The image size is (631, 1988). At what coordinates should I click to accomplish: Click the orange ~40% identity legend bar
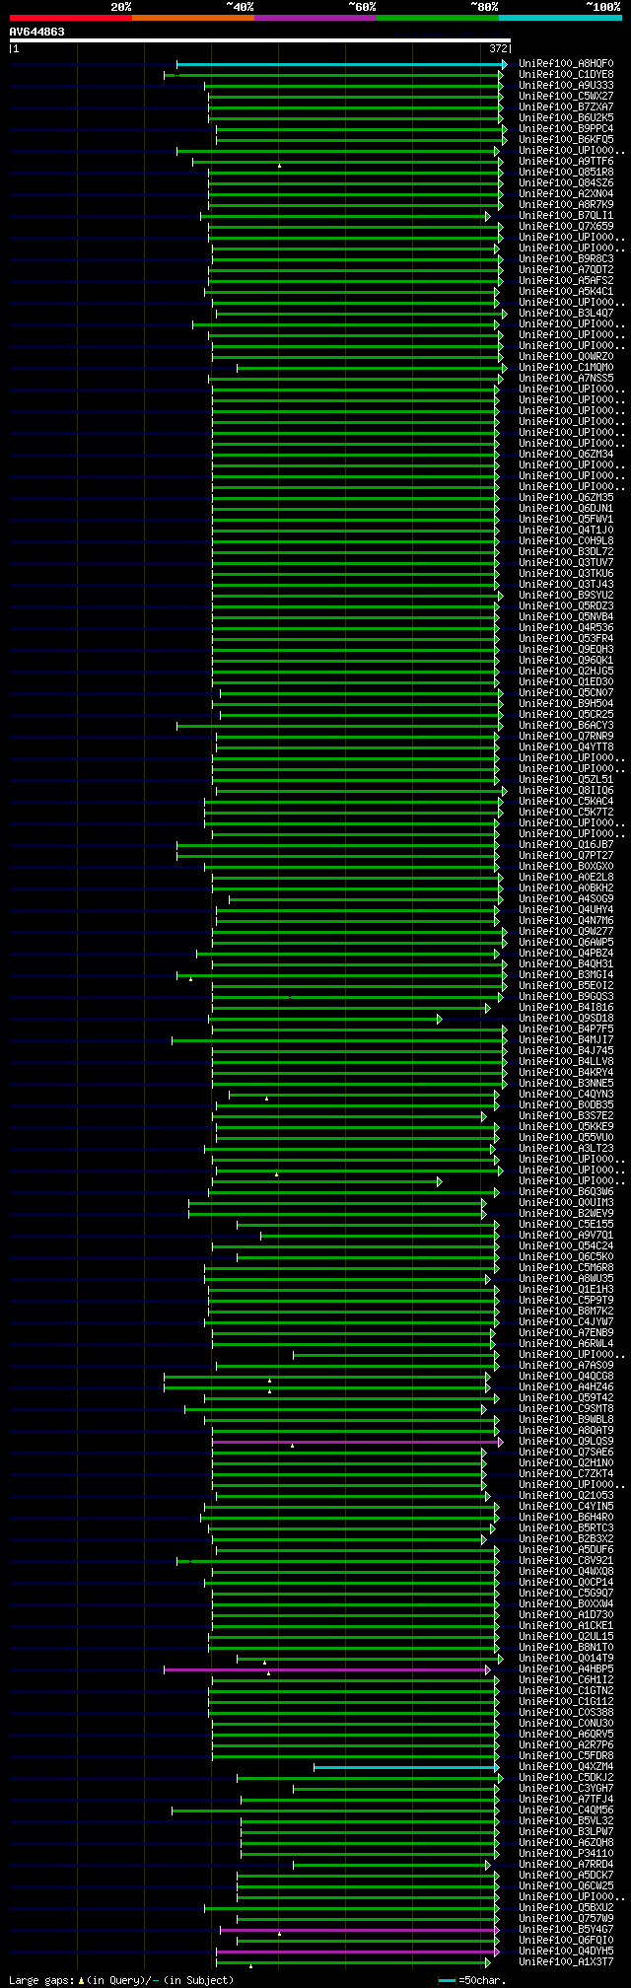(192, 18)
